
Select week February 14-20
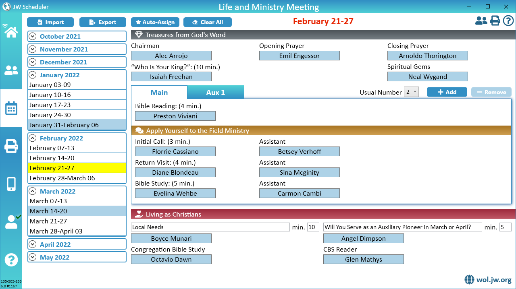(77, 158)
